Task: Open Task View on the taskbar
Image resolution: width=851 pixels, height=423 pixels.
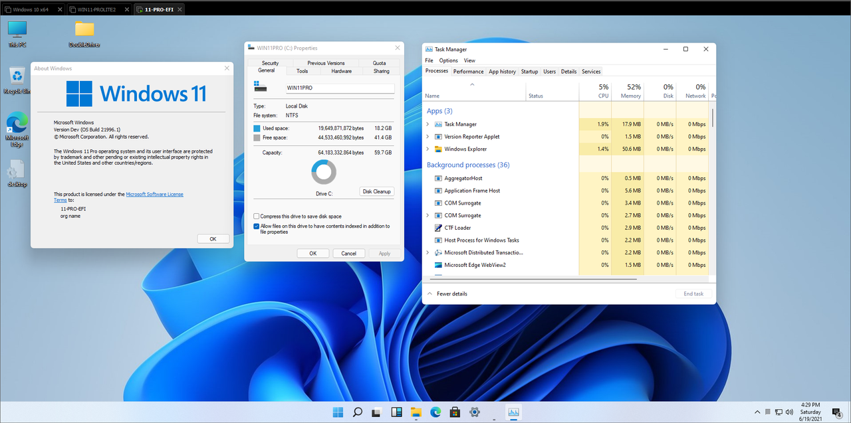Action: 377,412
